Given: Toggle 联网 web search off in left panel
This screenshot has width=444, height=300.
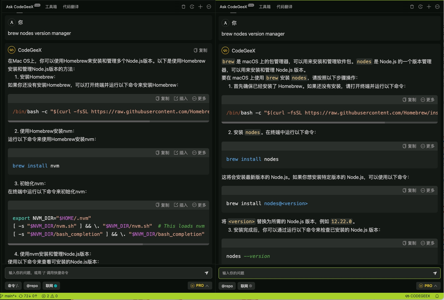Looking at the screenshot, I should click(51, 286).
